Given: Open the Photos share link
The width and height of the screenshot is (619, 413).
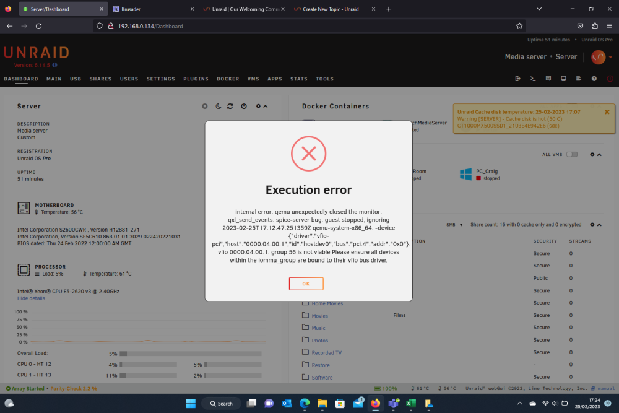Looking at the screenshot, I should click(x=320, y=341).
